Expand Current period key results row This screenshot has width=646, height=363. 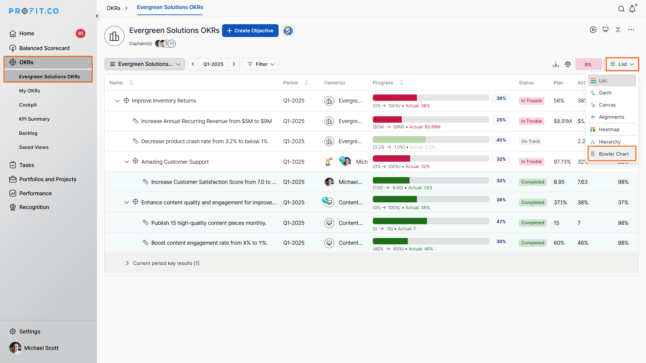click(127, 263)
